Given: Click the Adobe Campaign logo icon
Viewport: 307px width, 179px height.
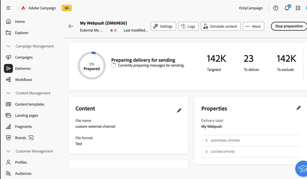Looking at the screenshot, I should [23, 8].
